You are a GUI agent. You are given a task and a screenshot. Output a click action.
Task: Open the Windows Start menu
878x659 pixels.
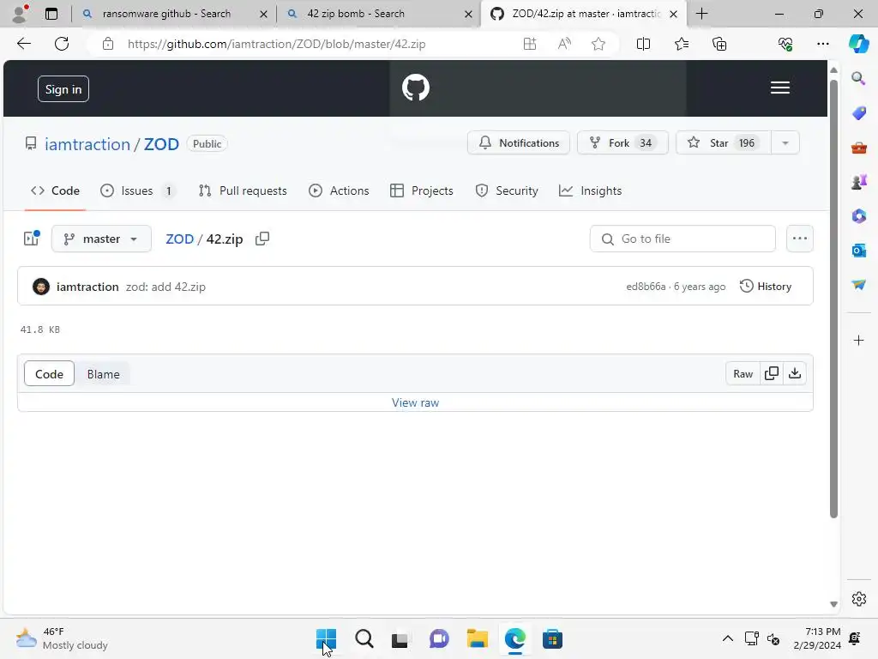pos(326,638)
